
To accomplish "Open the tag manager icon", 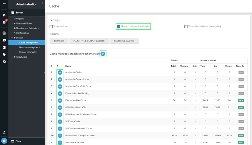I will point(4,55).
